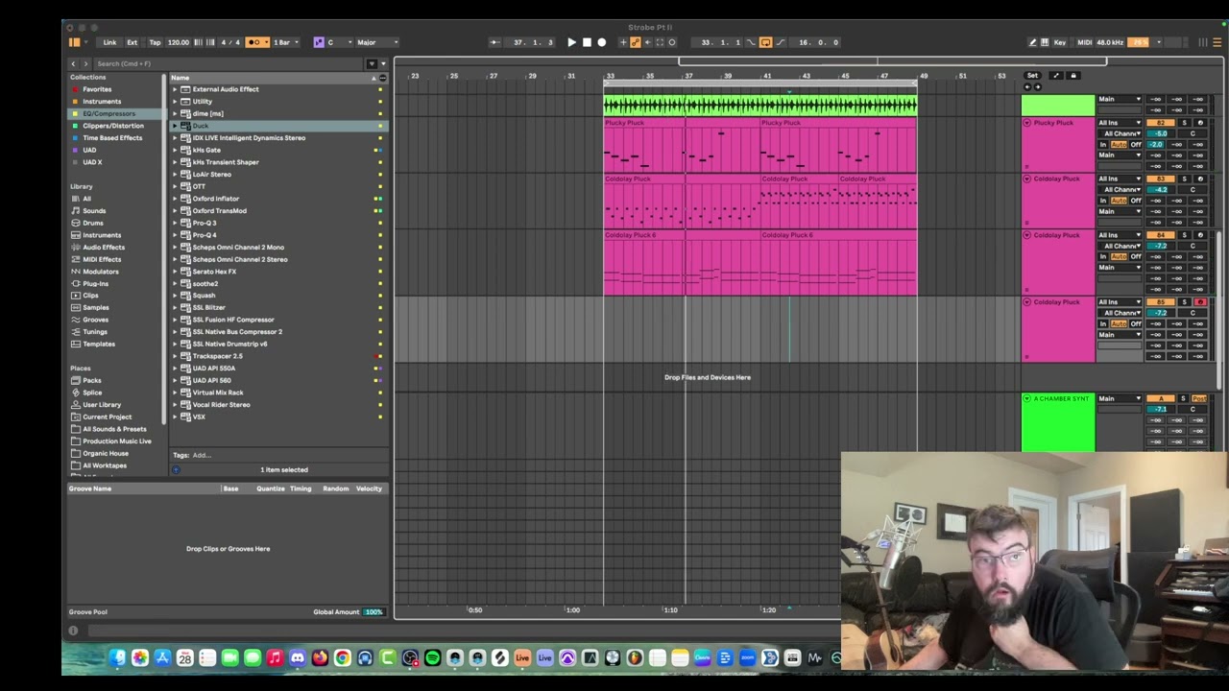Screen dimensions: 1229x691
Task: Open Drums in the Library
Action: [x=93, y=223]
